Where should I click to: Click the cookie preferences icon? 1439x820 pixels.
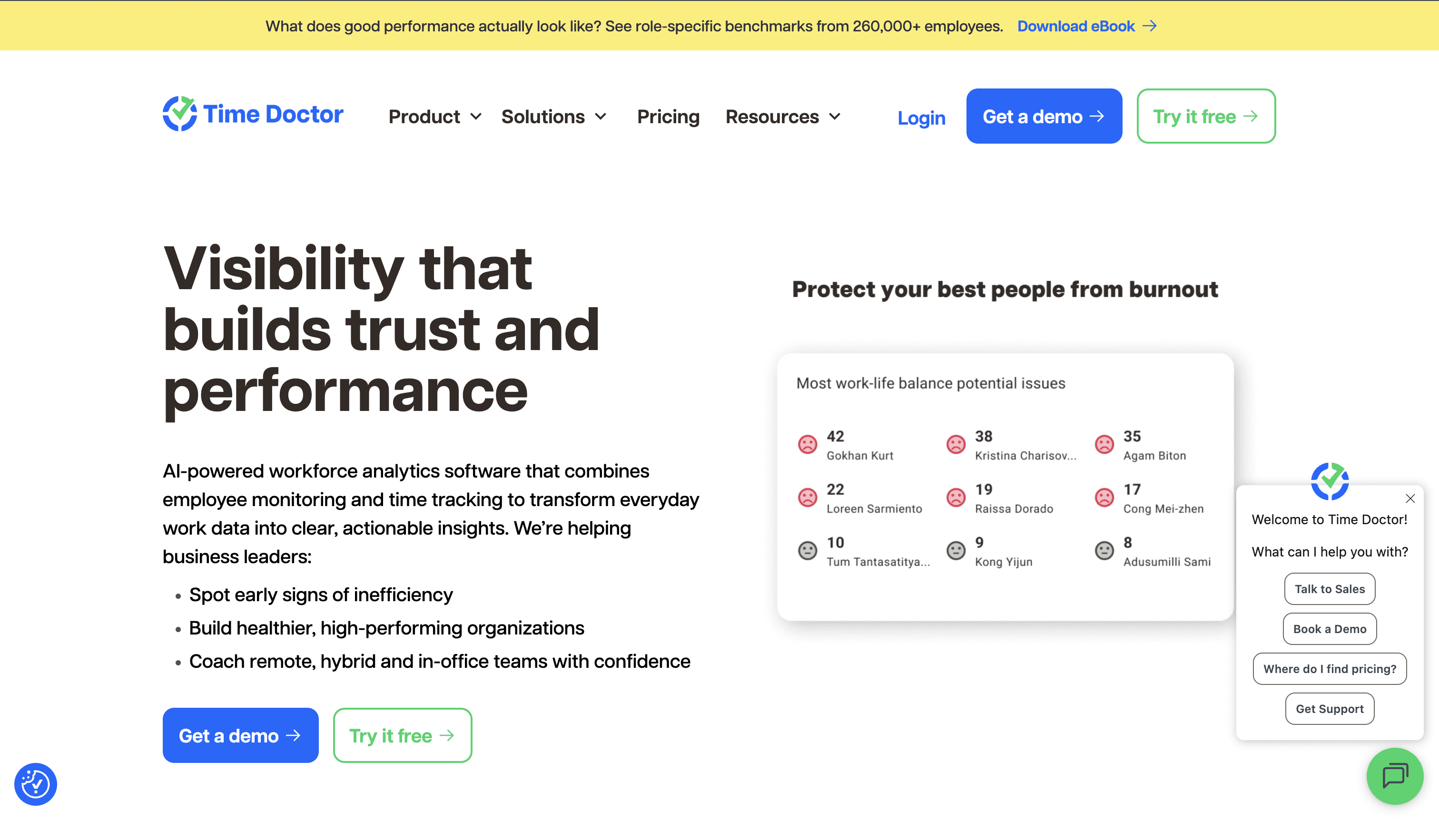(x=36, y=784)
